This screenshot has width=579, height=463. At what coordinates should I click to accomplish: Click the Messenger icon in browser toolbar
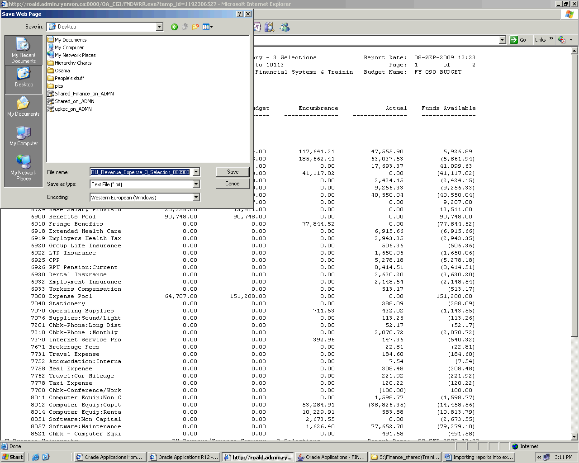285,27
